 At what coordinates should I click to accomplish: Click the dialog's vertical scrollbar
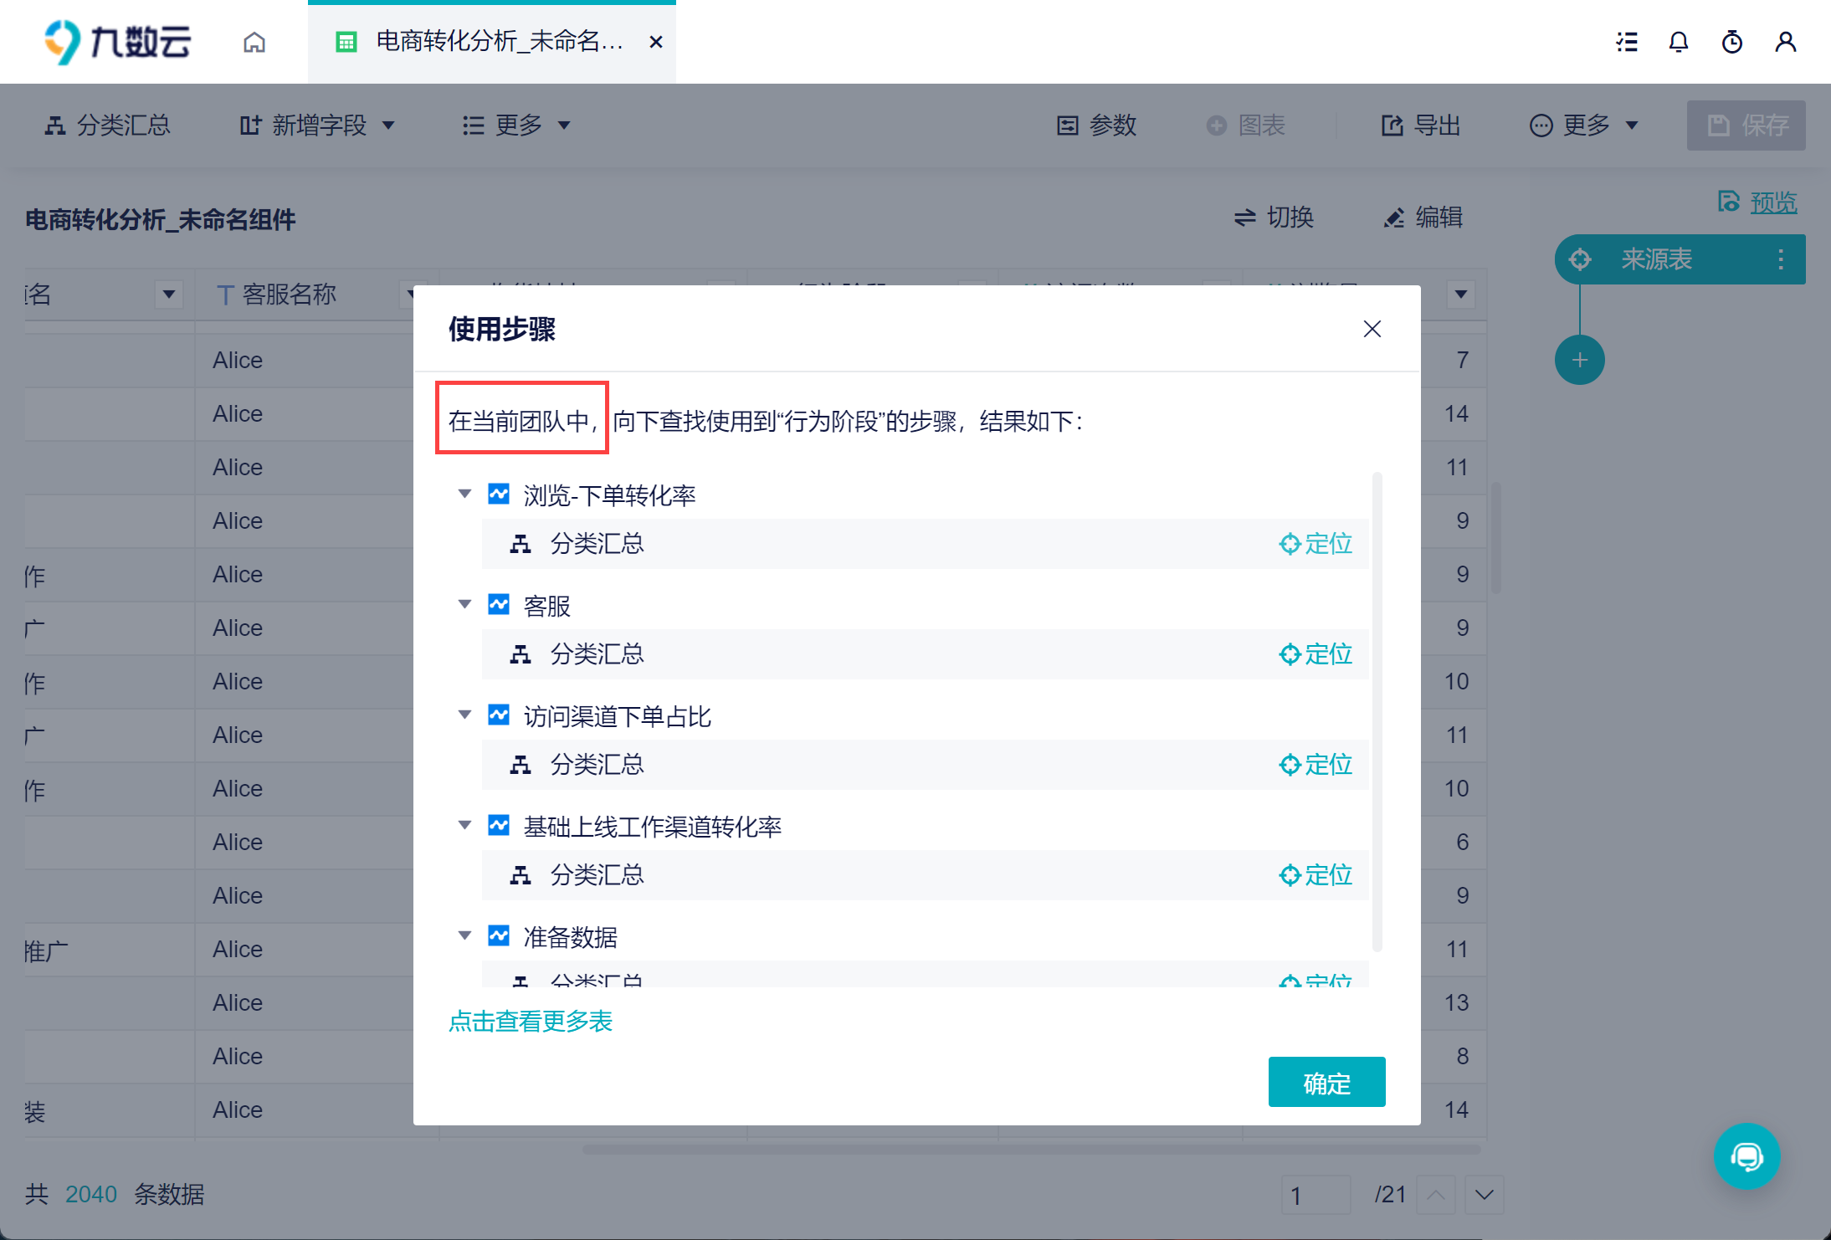click(x=1377, y=711)
